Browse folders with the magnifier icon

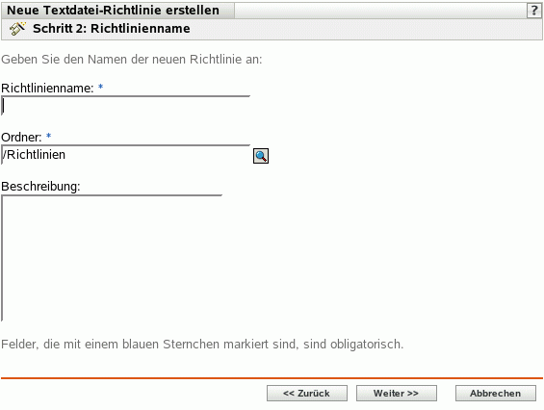261,156
